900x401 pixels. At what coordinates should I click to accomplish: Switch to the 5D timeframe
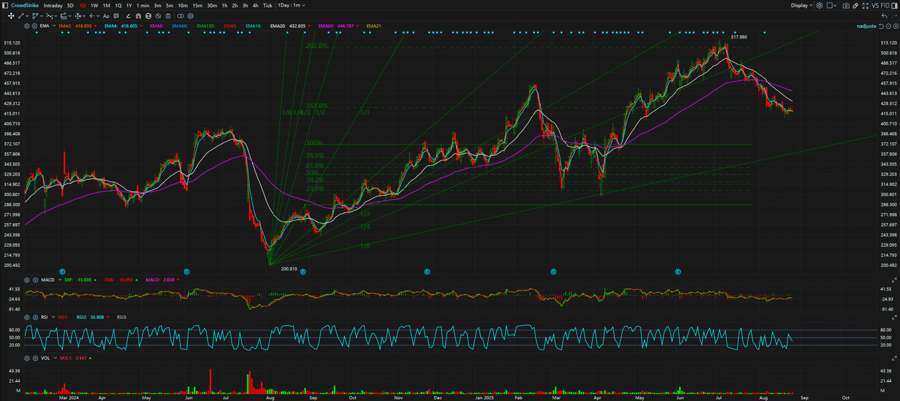[70, 6]
